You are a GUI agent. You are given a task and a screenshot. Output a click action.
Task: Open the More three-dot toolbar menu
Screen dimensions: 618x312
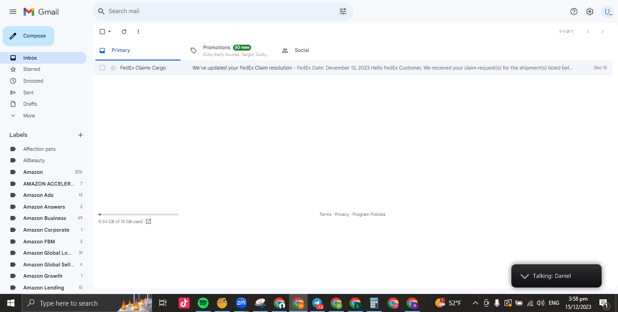[x=138, y=32]
